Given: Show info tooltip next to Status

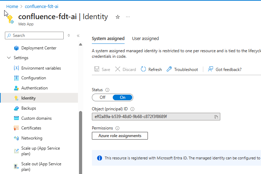Looking at the screenshot, I should pyautogui.click(x=108, y=90).
